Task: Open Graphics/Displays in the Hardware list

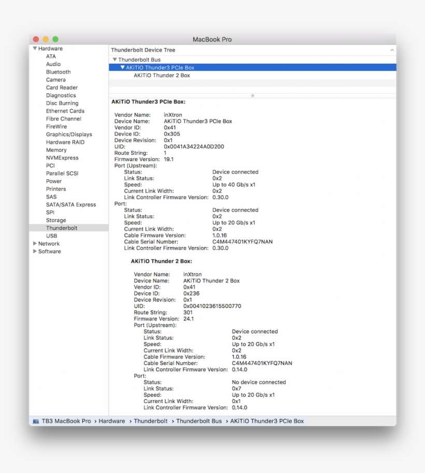Action: 69,134
